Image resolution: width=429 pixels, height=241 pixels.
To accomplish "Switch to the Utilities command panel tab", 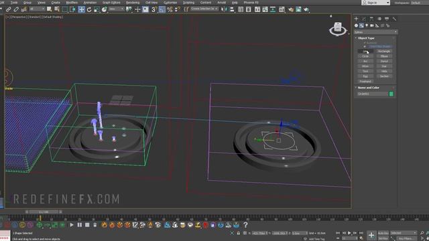I will pyautogui.click(x=394, y=19).
